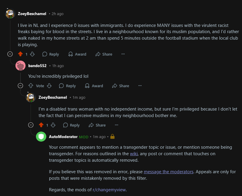The height and width of the screenshot is (196, 242).
Task: Award bando552's comment
Action: [x=94, y=86]
